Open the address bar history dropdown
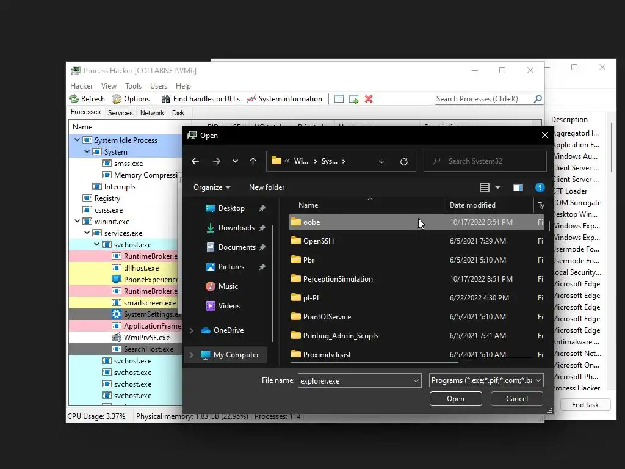The width and height of the screenshot is (625, 469). click(x=381, y=161)
